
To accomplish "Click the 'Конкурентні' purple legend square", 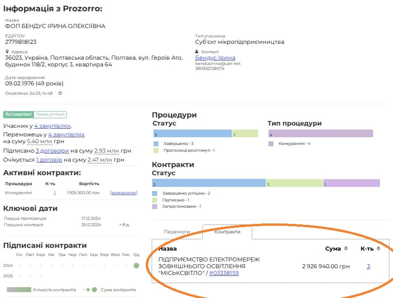I will pyautogui.click(x=271, y=144).
